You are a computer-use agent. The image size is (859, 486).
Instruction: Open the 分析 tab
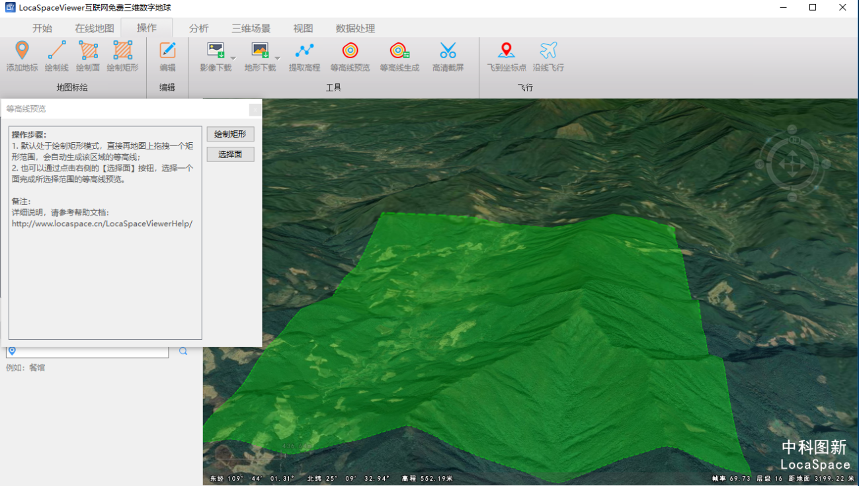click(x=199, y=28)
